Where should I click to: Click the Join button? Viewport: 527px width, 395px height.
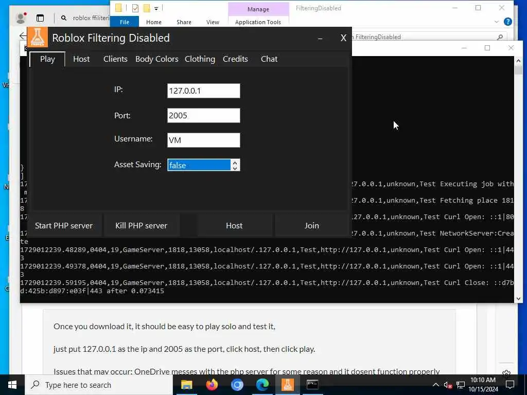311,226
